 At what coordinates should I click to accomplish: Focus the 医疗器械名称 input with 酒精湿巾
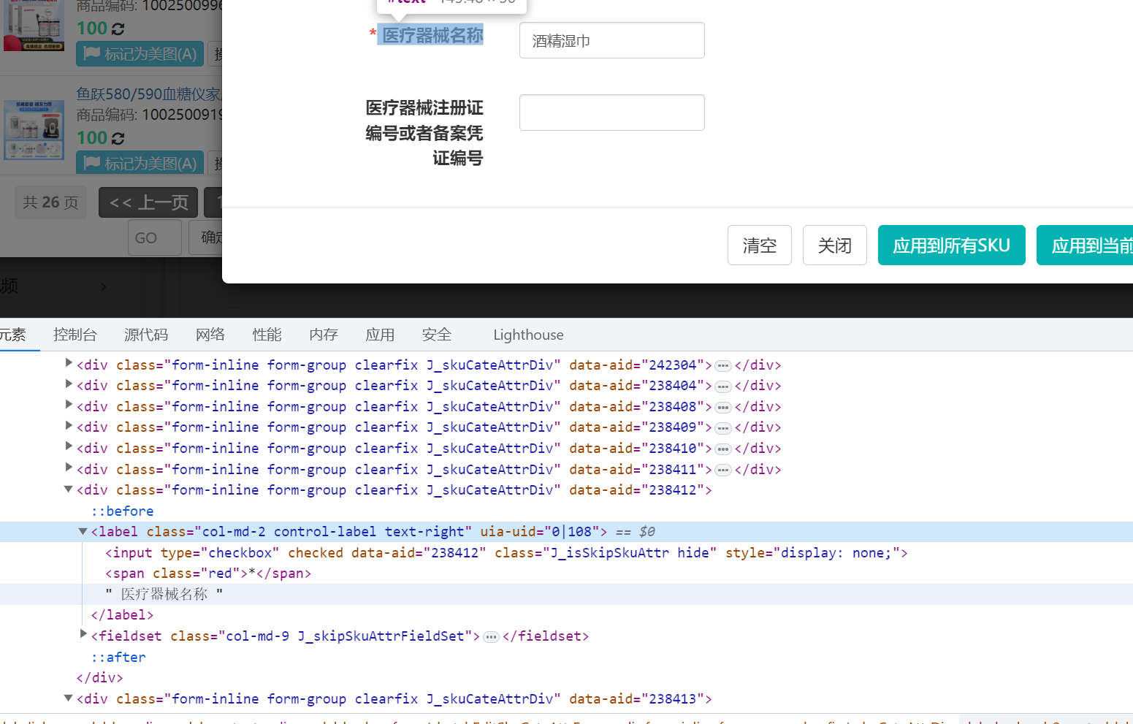(612, 40)
